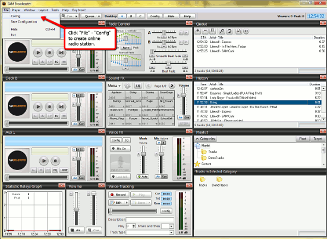
Task: Click Deck A eject icon
Action: (x=42, y=62)
